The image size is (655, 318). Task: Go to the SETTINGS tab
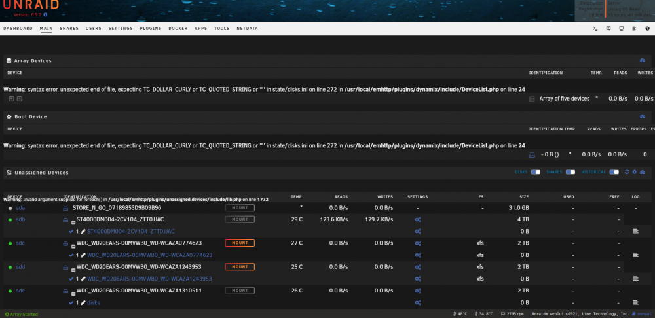coord(121,28)
